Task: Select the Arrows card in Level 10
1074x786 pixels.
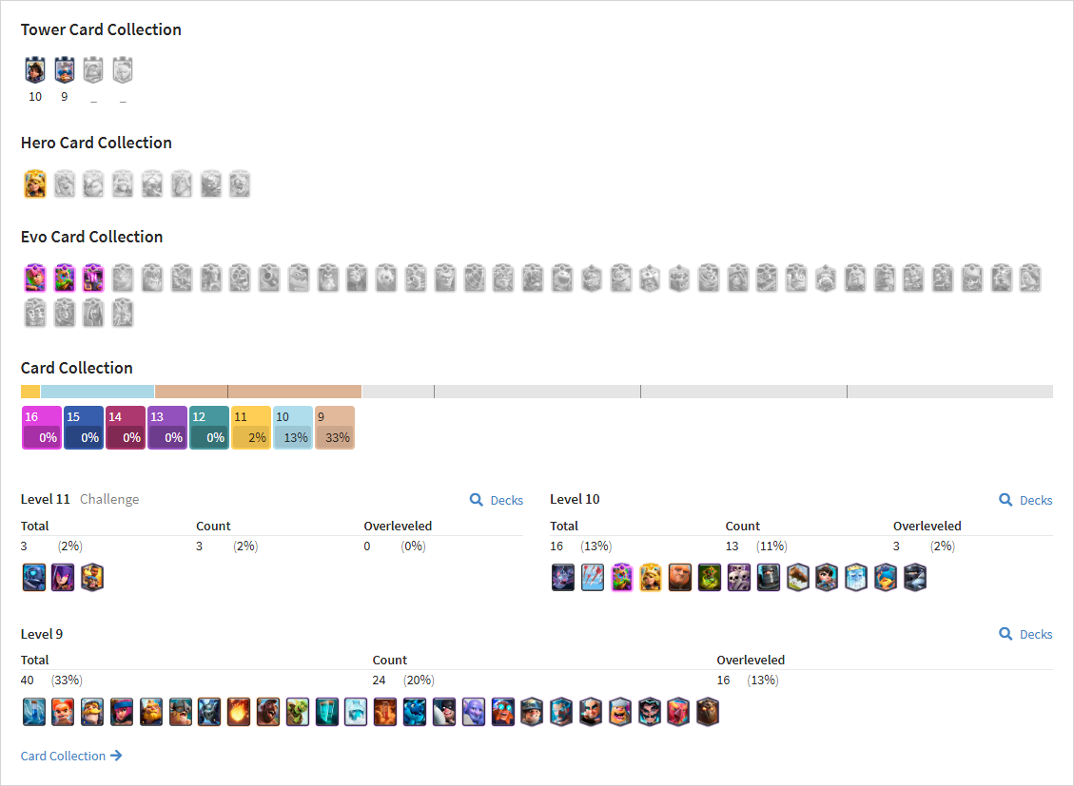Action: [593, 577]
